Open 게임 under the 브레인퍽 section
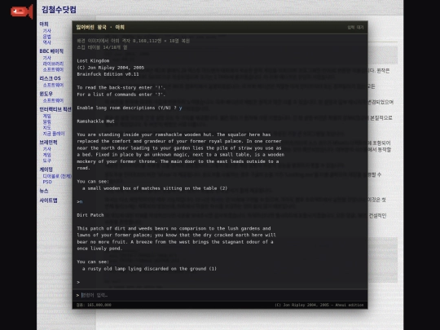Image resolution: width=440 pixels, height=330 pixels. 47,155
